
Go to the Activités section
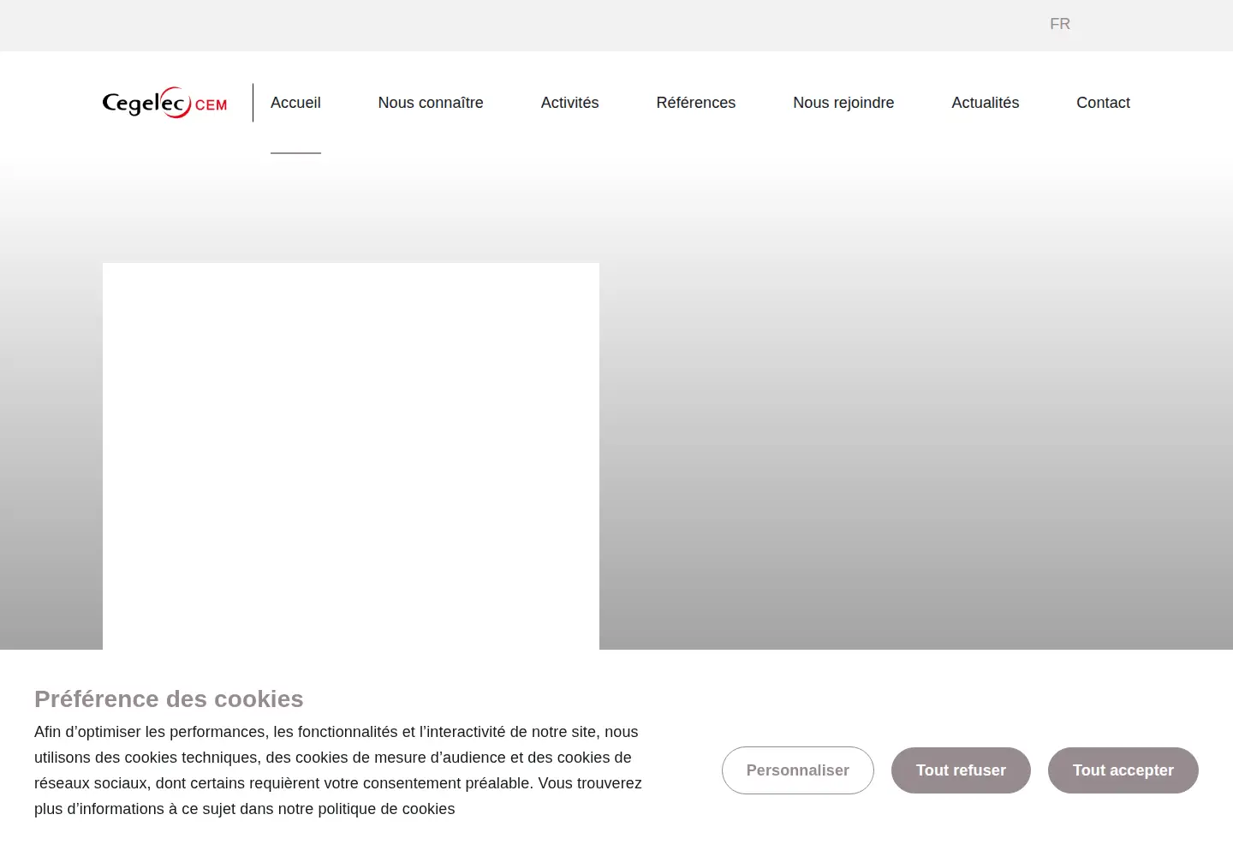pyautogui.click(x=569, y=103)
